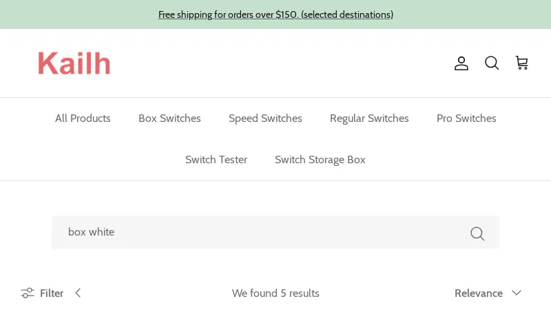Navigate to Regular Switches
The image size is (551, 310).
point(369,118)
